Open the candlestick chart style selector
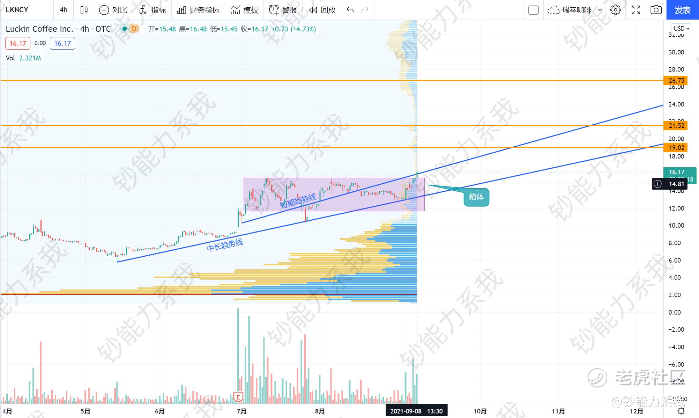The height and width of the screenshot is (418, 699). tap(84, 10)
